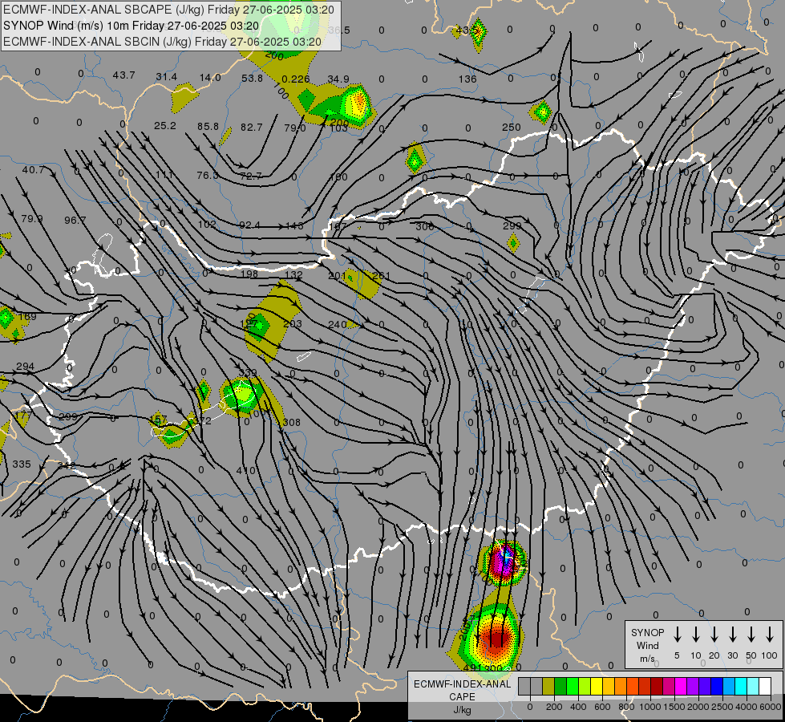Click the map value 0.226

(295, 79)
